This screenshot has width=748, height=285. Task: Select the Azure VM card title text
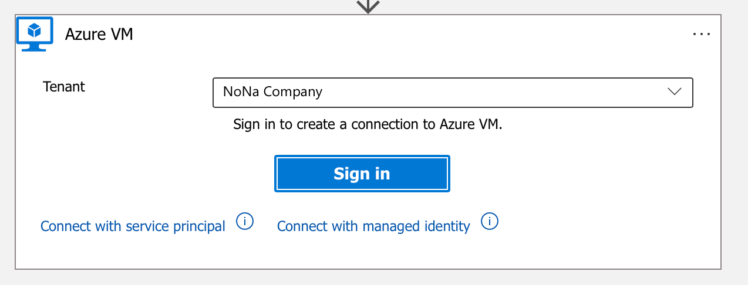pyautogui.click(x=99, y=35)
